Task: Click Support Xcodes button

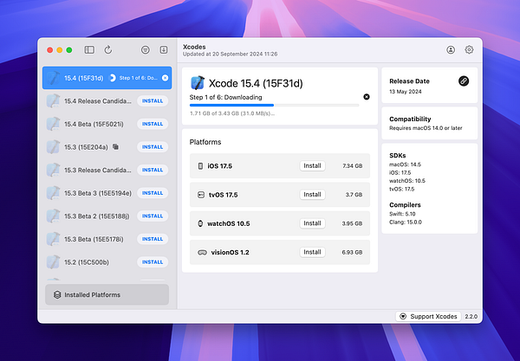Action: pos(428,316)
